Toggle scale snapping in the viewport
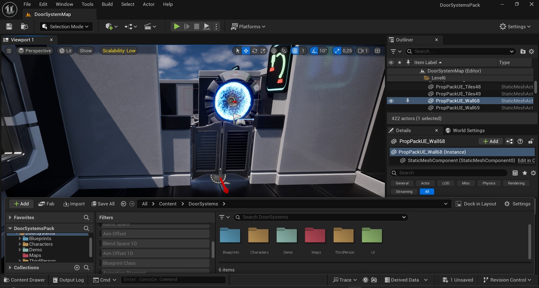The height and width of the screenshot is (288, 539). click(337, 51)
